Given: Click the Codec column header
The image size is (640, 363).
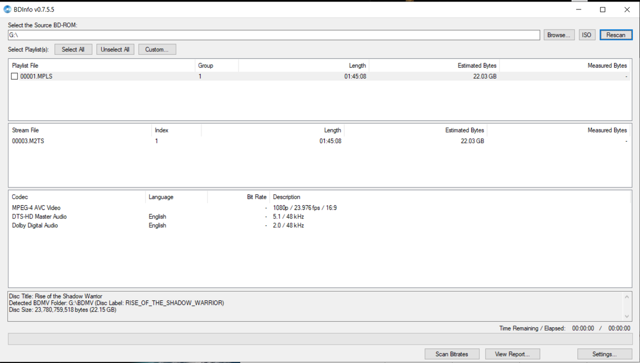Looking at the screenshot, I should click(x=77, y=197).
